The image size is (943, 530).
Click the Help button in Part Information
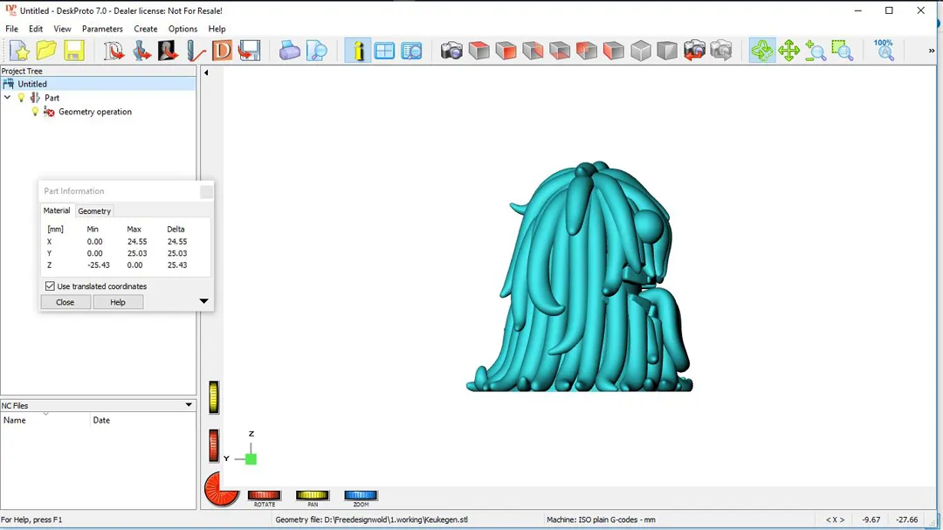click(x=118, y=302)
